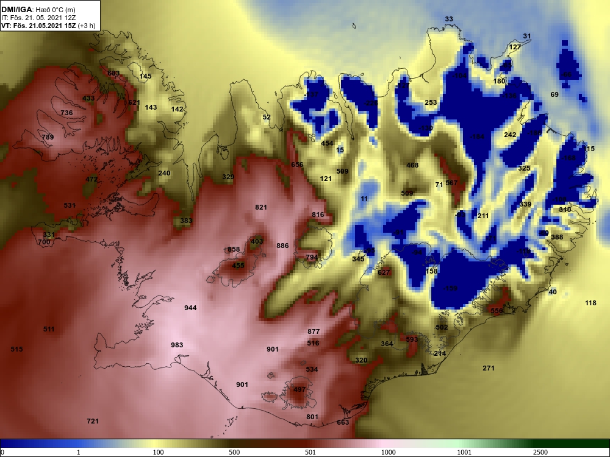Screen dimensions: 610x457
Task: Click the 593 value label
Action: point(412,339)
